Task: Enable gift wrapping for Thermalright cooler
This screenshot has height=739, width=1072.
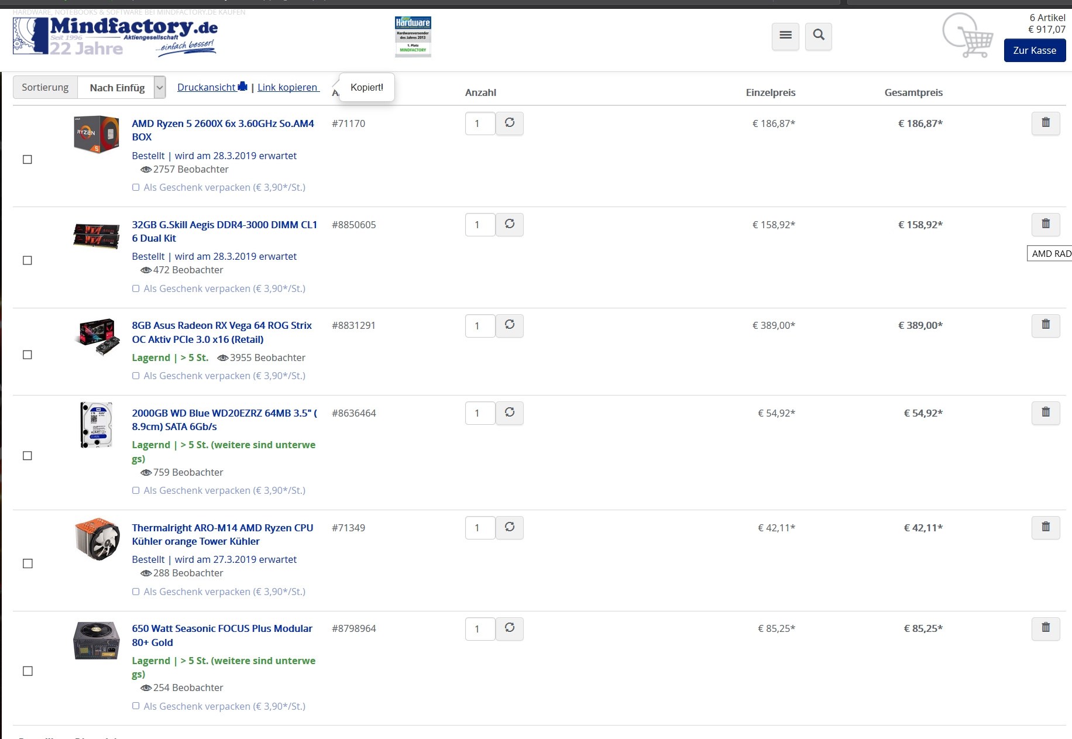Action: [x=136, y=592]
